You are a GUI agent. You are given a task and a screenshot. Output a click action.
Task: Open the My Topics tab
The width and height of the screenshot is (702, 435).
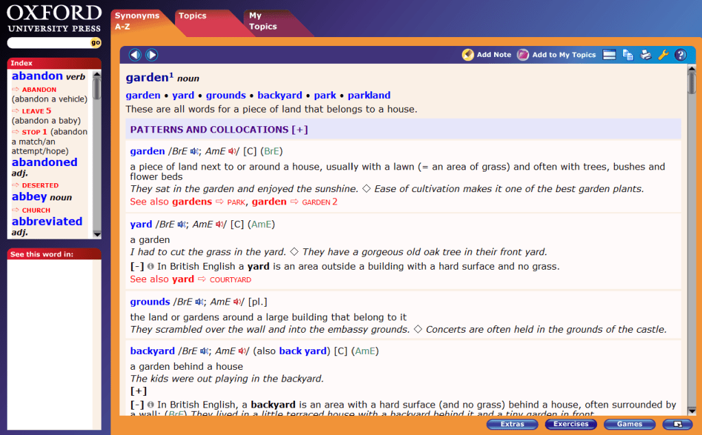click(263, 21)
